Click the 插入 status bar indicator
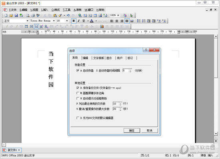This screenshot has height=159, width=220. [x=210, y=155]
